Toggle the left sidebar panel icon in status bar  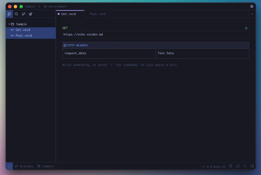pos(9,166)
